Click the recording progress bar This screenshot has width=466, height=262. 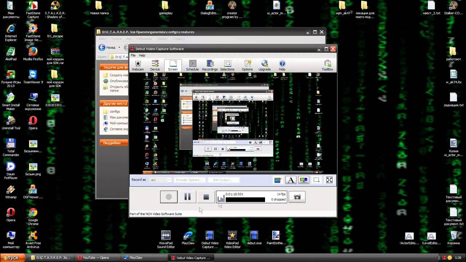coord(245,199)
